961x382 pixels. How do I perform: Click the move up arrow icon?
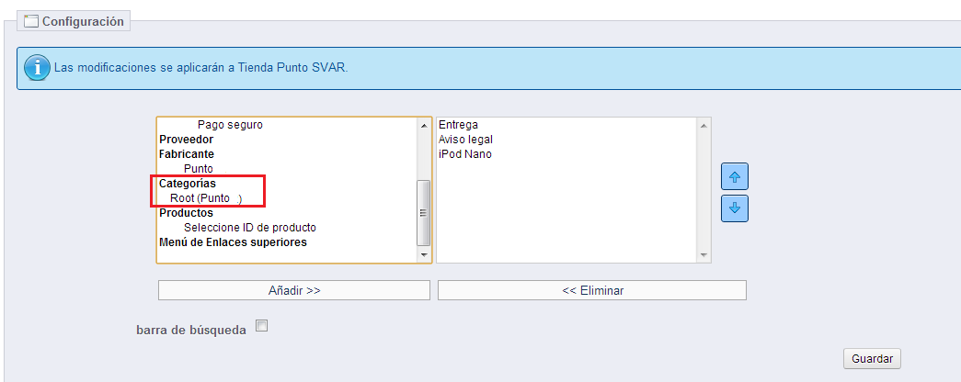pyautogui.click(x=734, y=175)
